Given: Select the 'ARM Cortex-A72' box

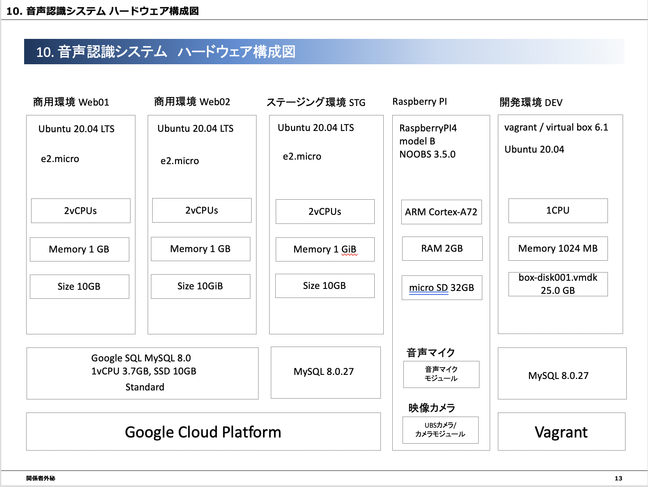Looking at the screenshot, I should point(441,212).
